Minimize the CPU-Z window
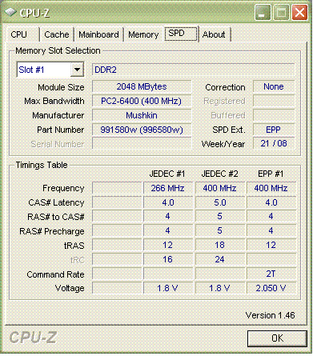313x360 pixels. click(263, 12)
